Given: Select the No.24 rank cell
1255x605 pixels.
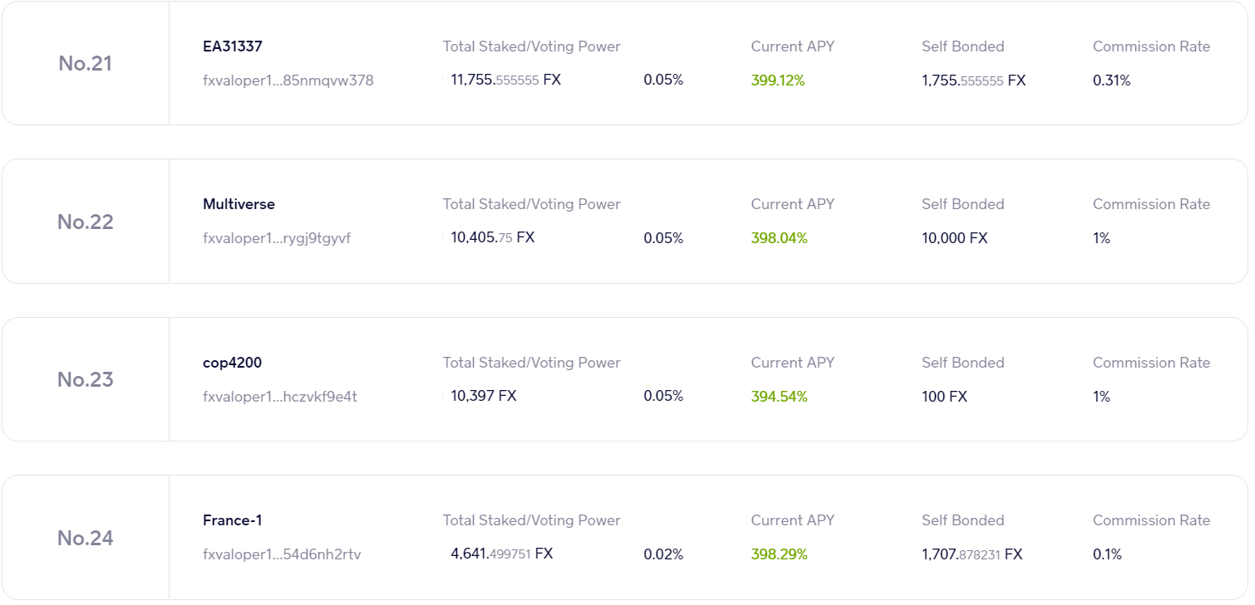Looking at the screenshot, I should click(x=85, y=538).
